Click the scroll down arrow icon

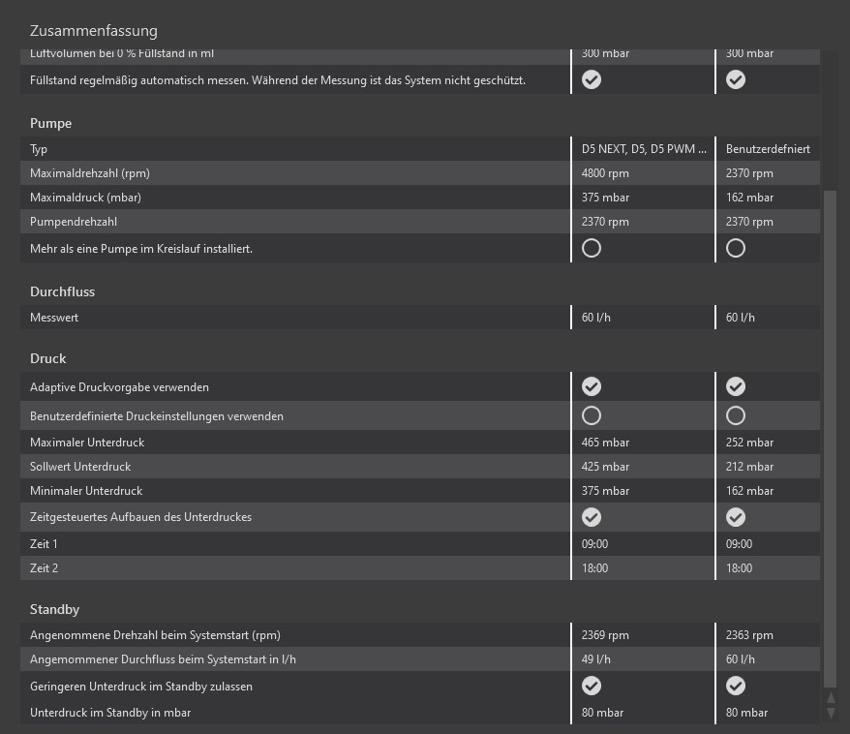(830, 713)
